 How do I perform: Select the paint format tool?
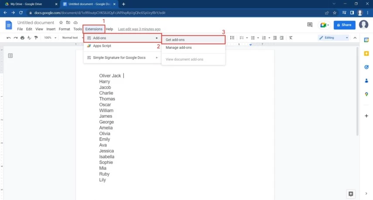36,38
